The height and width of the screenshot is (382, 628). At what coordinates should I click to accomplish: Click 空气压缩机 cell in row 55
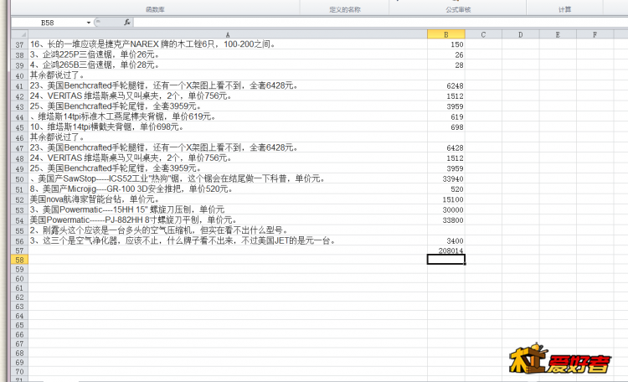pos(228,230)
